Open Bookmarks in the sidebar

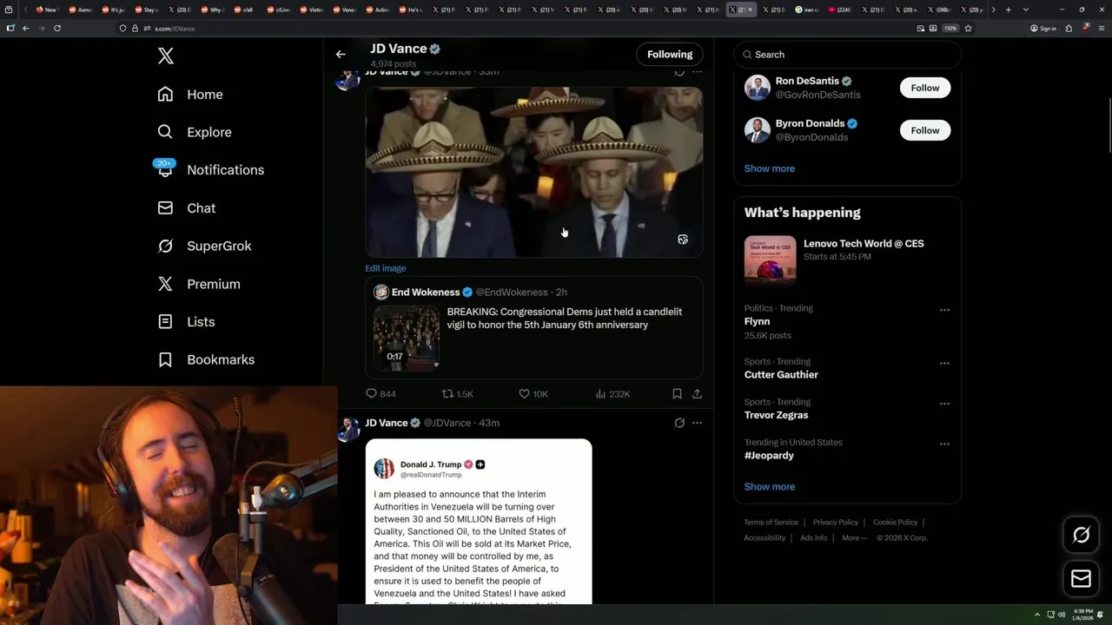(x=206, y=359)
